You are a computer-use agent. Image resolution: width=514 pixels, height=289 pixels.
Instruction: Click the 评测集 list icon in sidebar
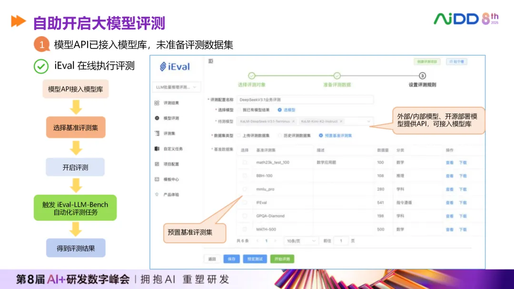coord(157,133)
